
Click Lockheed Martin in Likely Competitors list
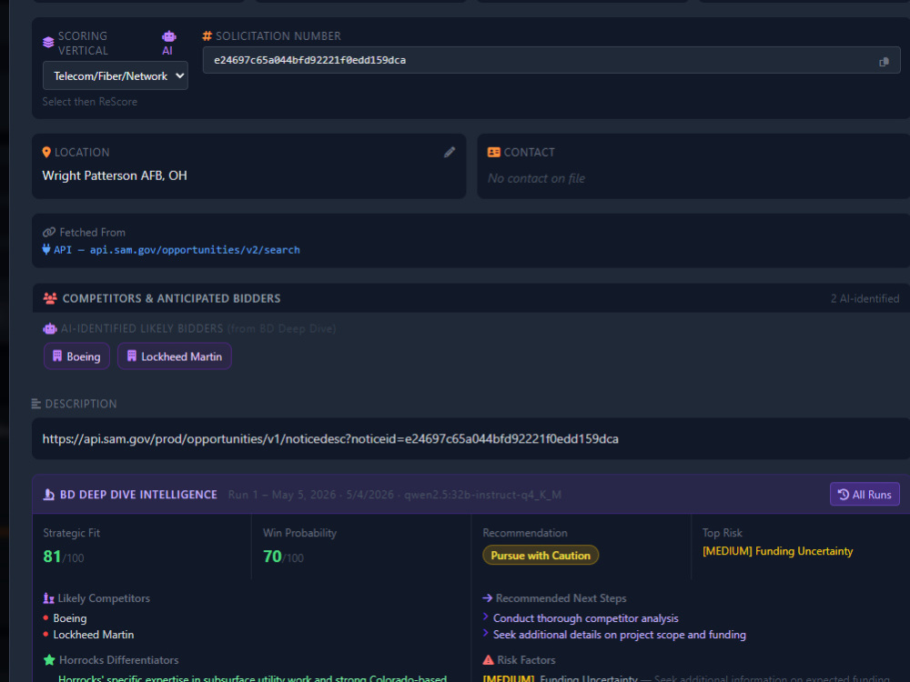pyautogui.click(x=94, y=635)
